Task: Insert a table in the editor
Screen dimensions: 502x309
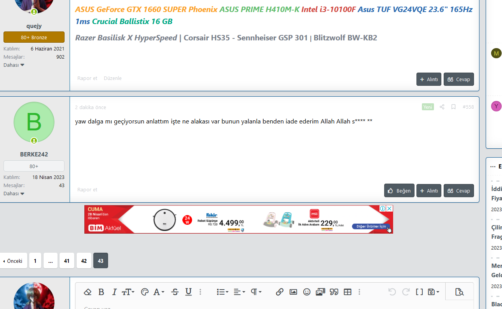Action: click(x=348, y=292)
